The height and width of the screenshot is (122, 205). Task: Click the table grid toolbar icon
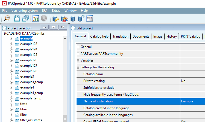pyautogui.click(x=90, y=18)
